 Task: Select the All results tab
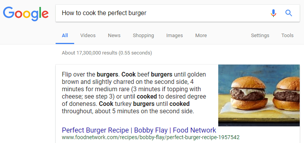65,36
